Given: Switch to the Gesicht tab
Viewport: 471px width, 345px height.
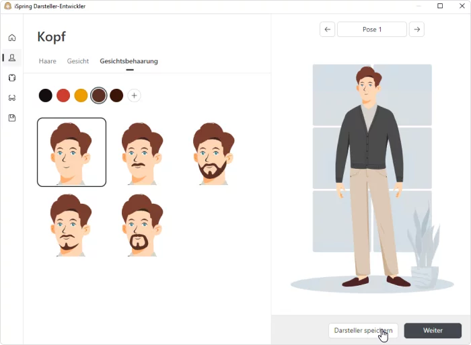Looking at the screenshot, I should (78, 61).
